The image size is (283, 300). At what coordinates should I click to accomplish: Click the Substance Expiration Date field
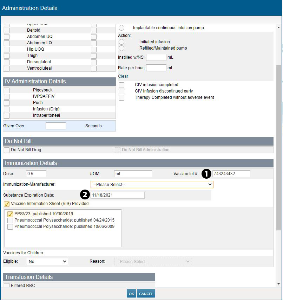coord(117,195)
